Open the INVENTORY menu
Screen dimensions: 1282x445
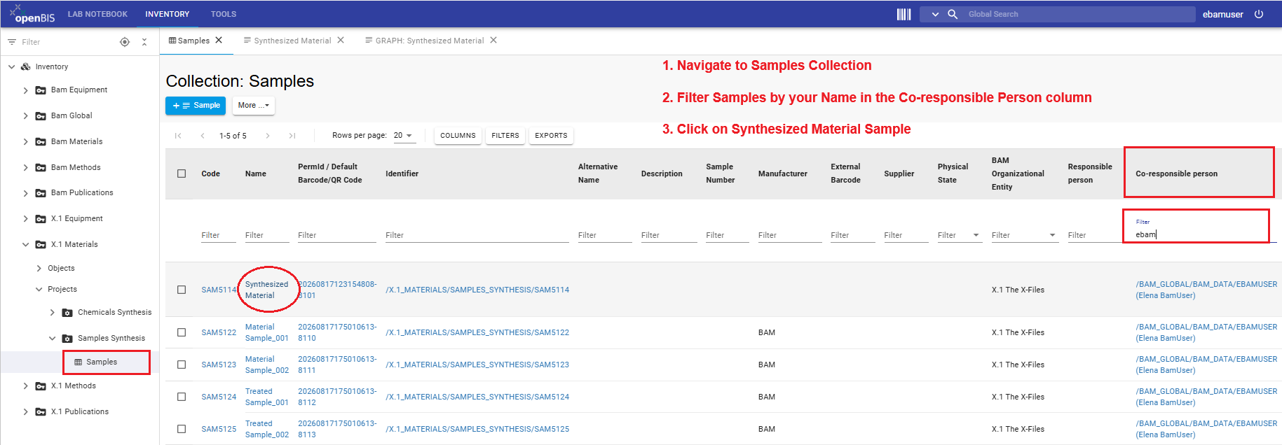(167, 14)
